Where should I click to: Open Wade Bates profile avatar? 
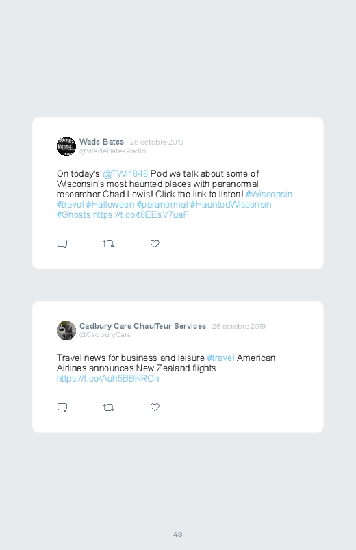click(x=66, y=147)
